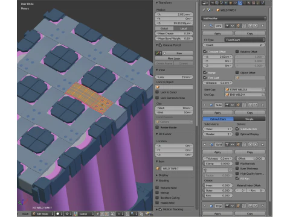The width and height of the screenshot is (290, 217).
Task: Adjust the Clamp slider in Solidify
Action: coord(217,163)
